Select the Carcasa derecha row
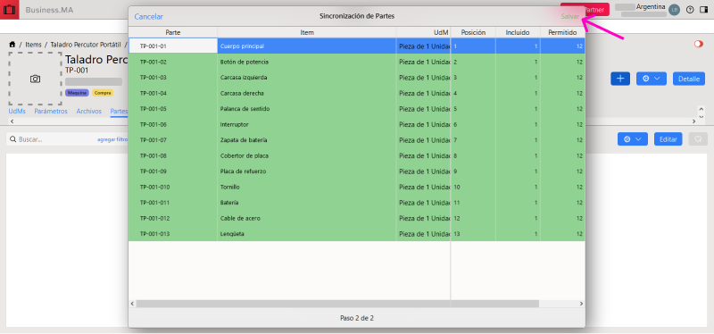Viewport: 714px width, 334px height. 357,93
